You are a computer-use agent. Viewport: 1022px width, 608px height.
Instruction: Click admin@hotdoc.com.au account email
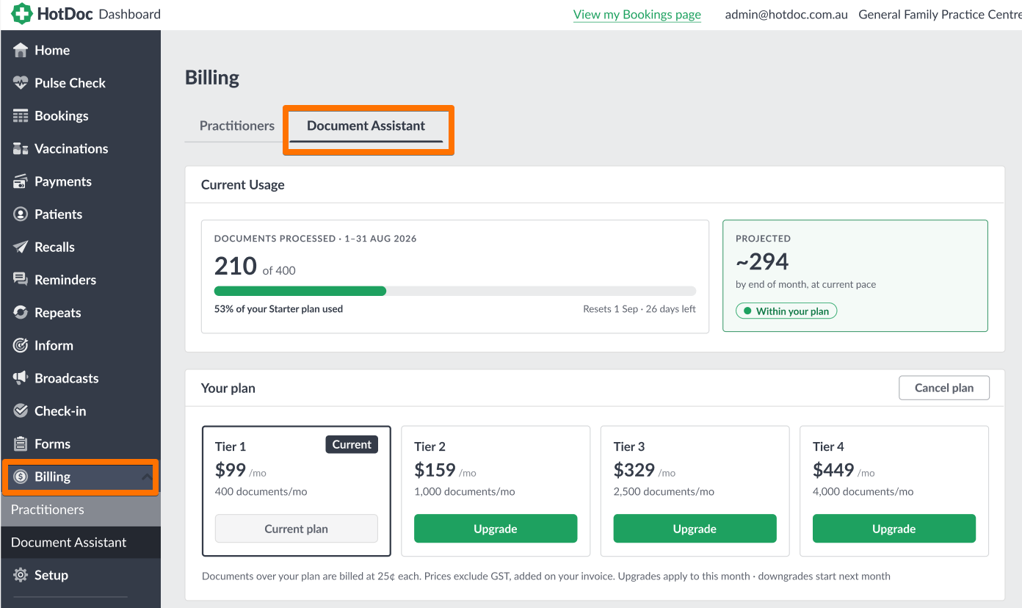[786, 15]
